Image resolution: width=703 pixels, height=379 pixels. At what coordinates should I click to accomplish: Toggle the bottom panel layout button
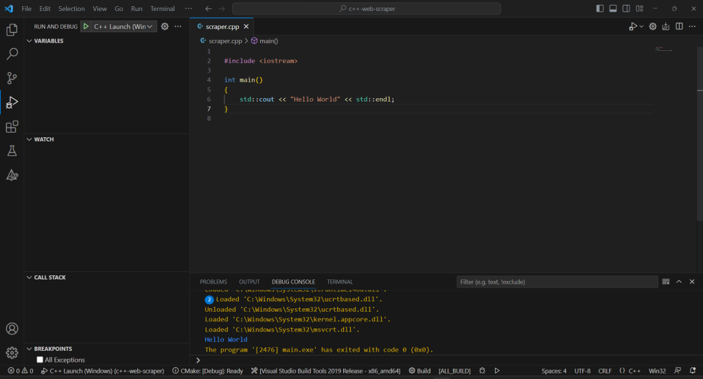pos(613,9)
